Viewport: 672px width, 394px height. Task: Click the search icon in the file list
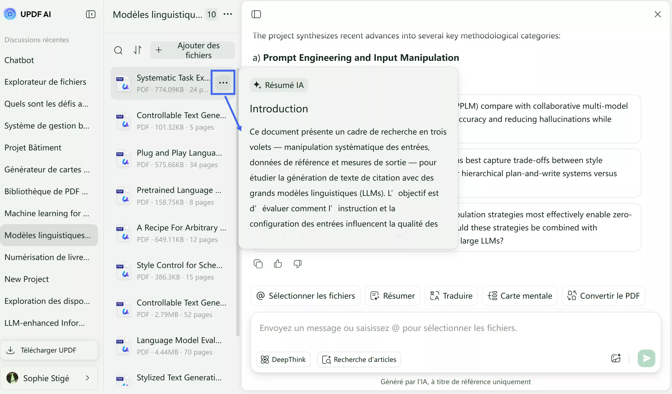(x=118, y=50)
